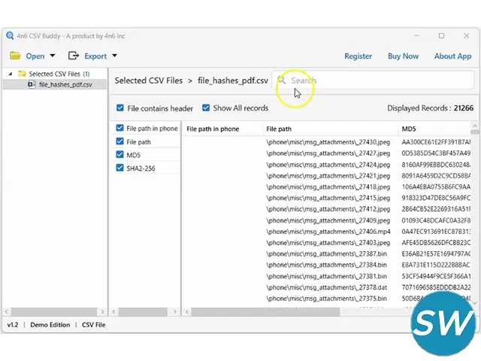Open the Register menu item

pyautogui.click(x=358, y=56)
